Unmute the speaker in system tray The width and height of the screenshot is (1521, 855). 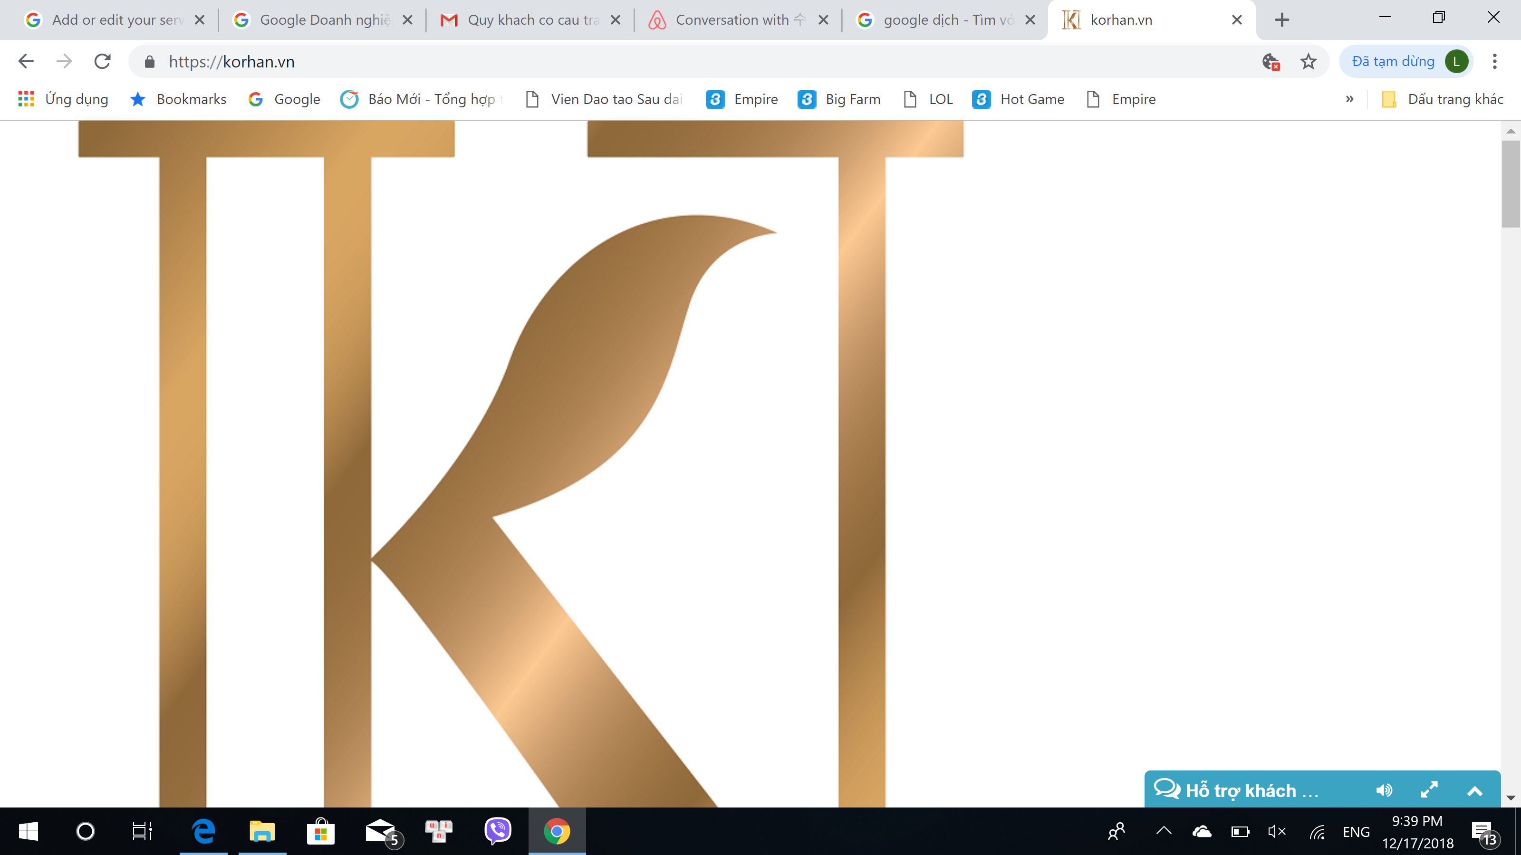click(x=1277, y=831)
